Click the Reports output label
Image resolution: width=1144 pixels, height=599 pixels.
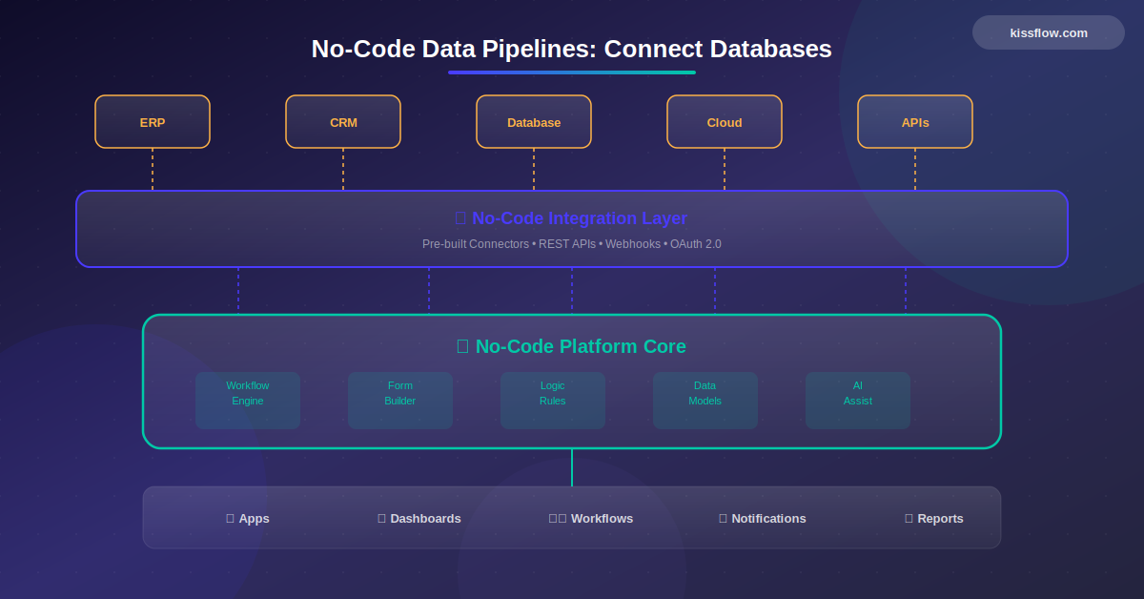pos(940,519)
